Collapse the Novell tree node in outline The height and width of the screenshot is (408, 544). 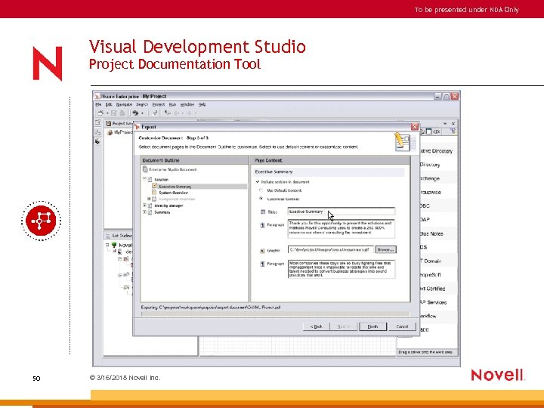pyautogui.click(x=107, y=245)
